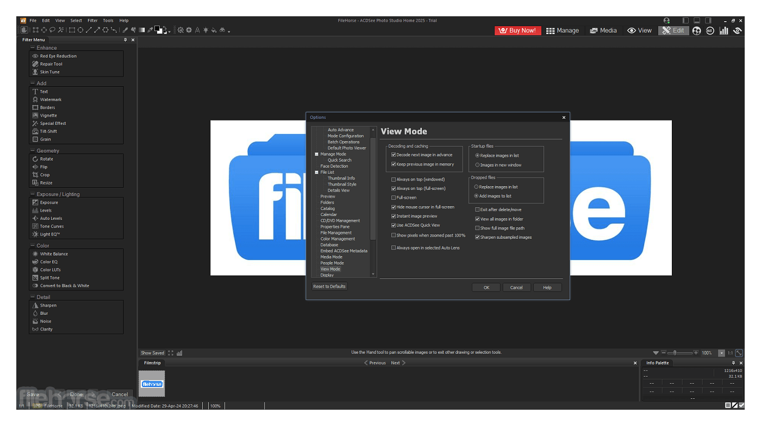The width and height of the screenshot is (761, 426).
Task: Click the foreground black color swatch
Action: (x=157, y=28)
